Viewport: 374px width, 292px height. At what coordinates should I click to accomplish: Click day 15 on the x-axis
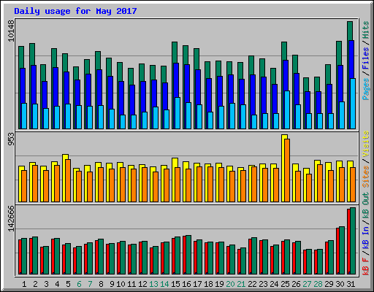pos(175,284)
